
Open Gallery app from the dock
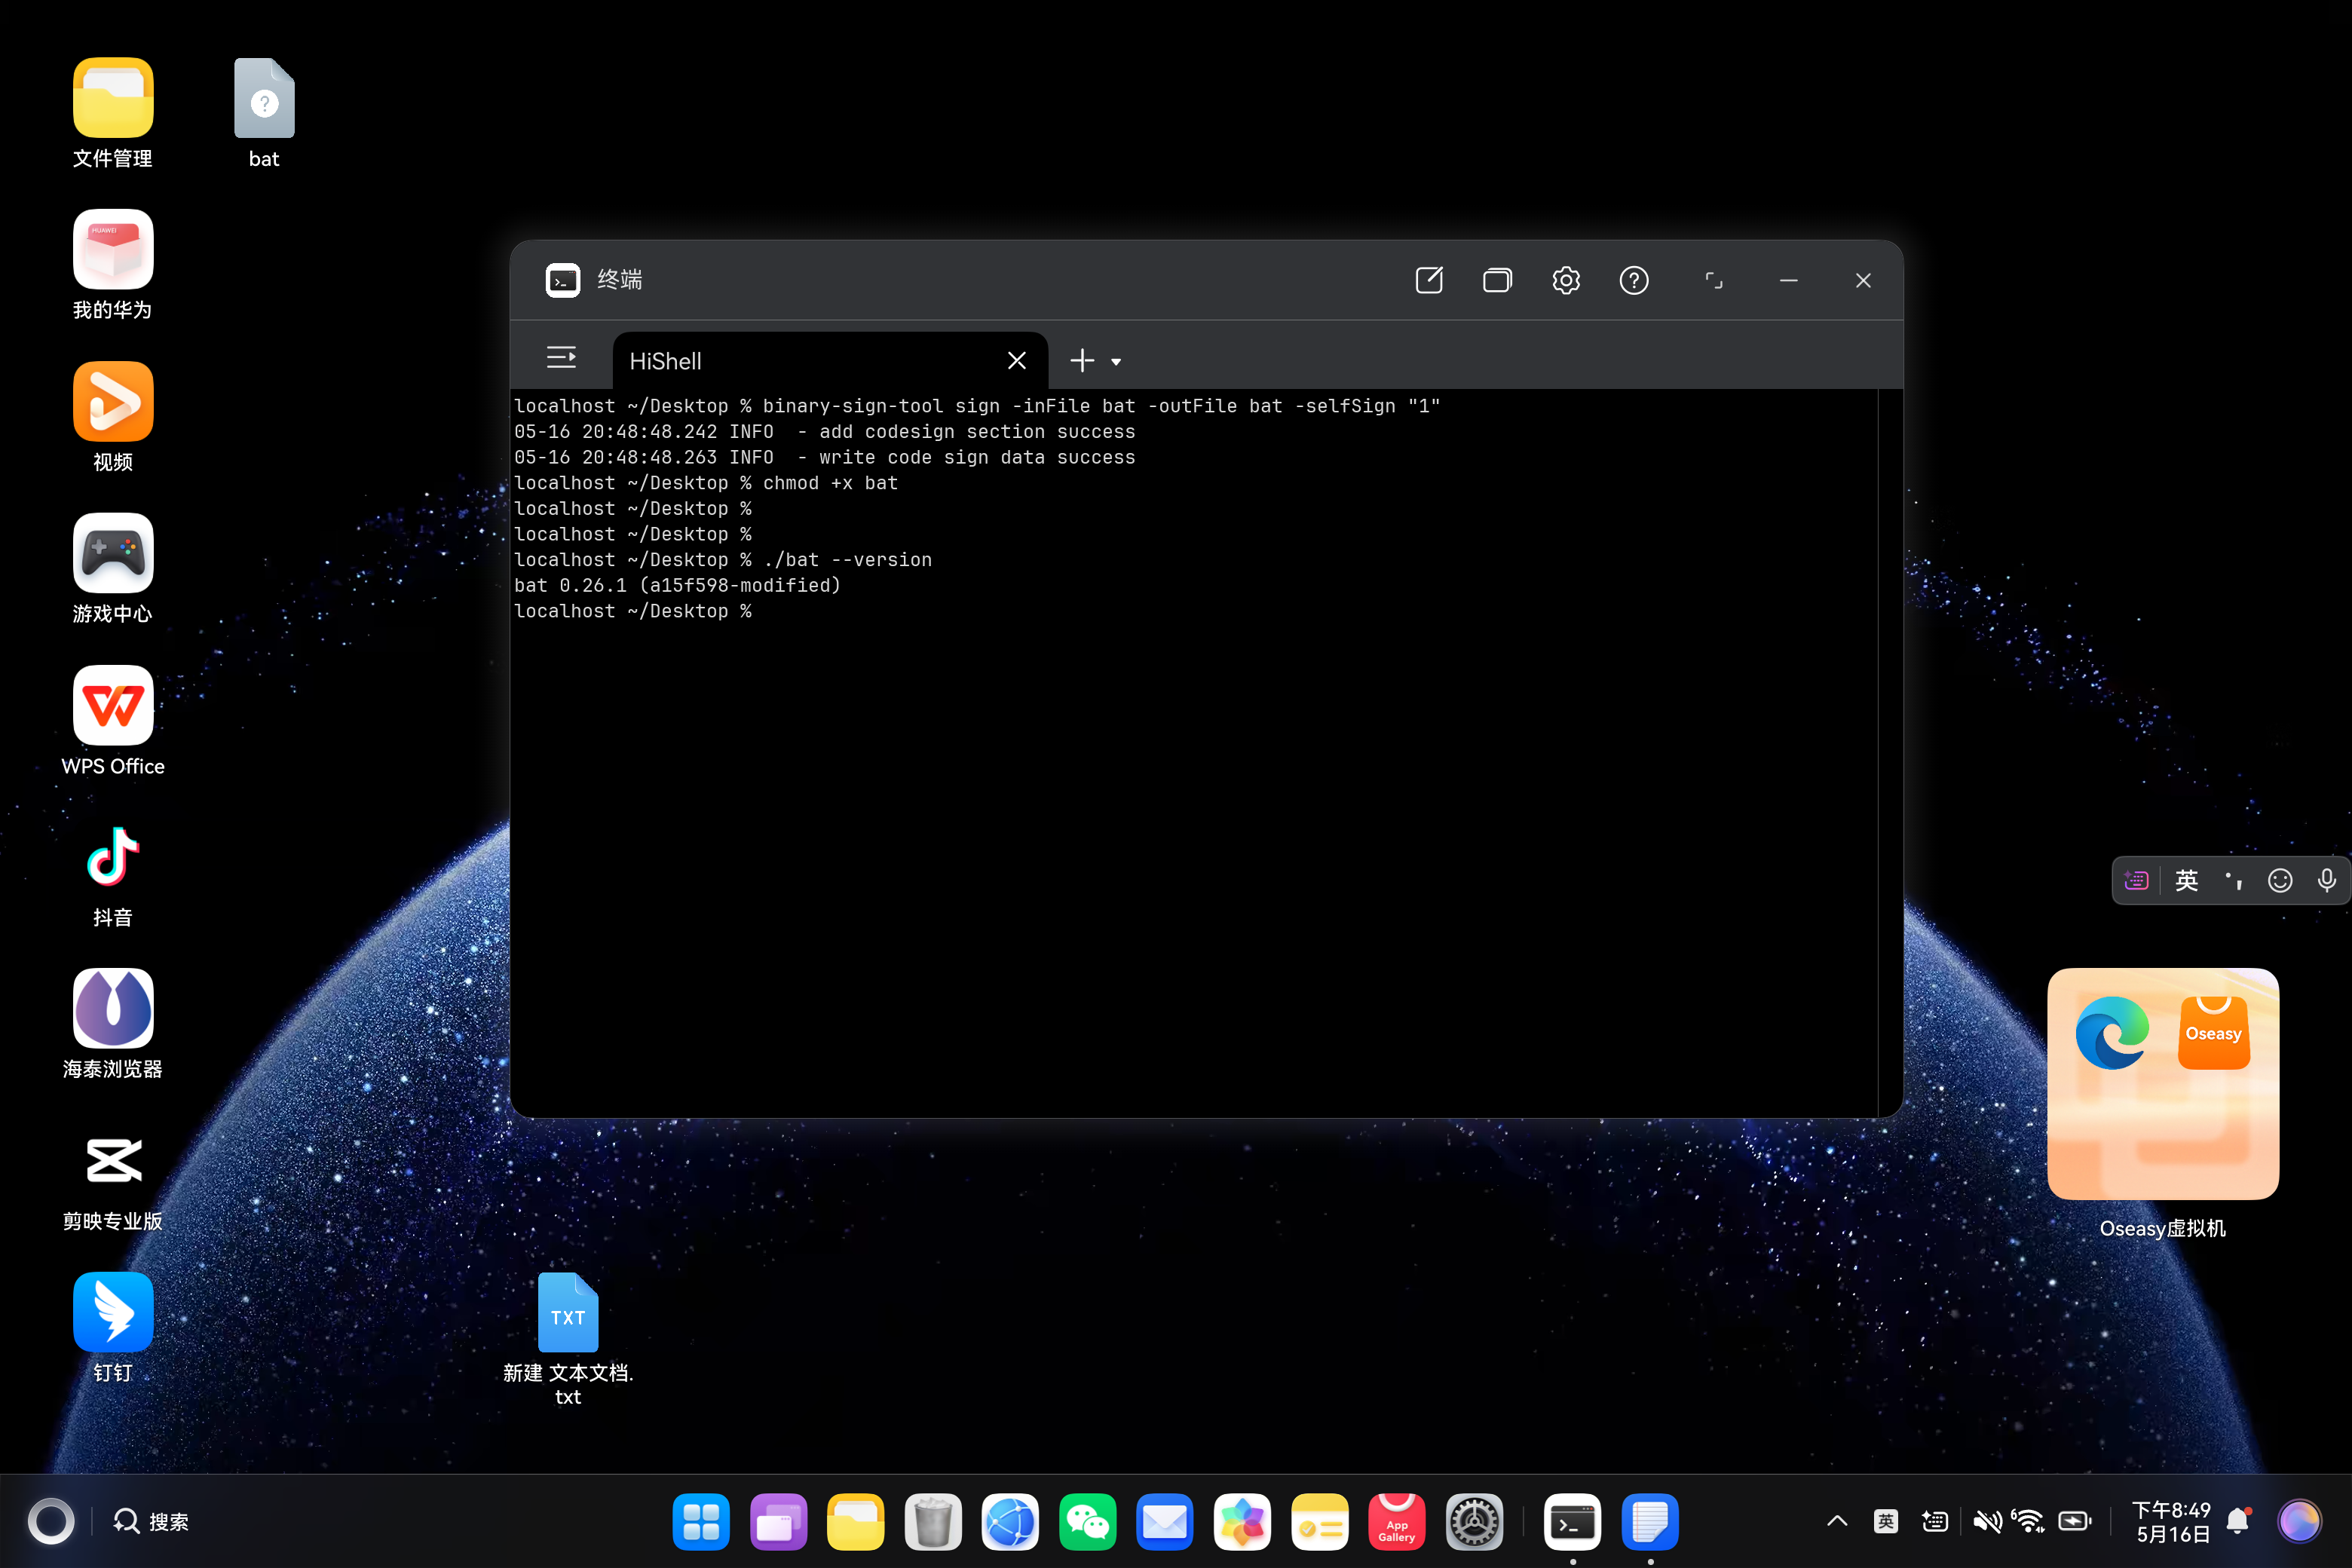pos(1242,1522)
